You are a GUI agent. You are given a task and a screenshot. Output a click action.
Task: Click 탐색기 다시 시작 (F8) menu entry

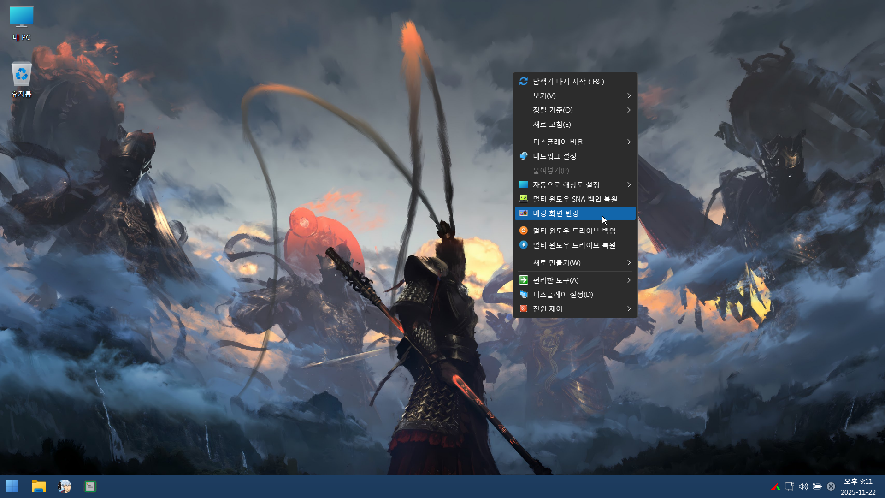(568, 81)
